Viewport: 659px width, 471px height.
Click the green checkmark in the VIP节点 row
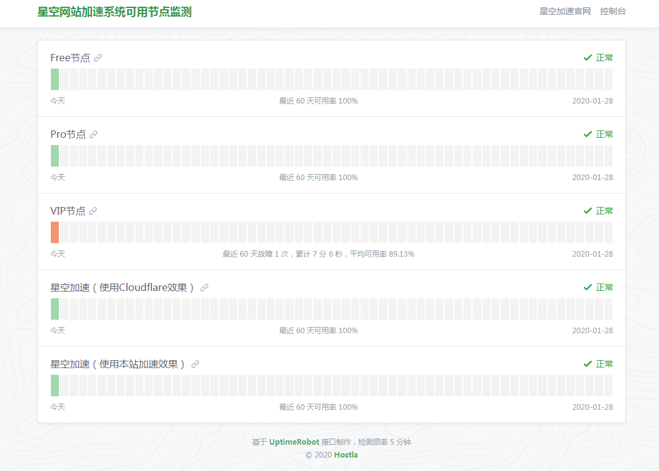tap(587, 211)
